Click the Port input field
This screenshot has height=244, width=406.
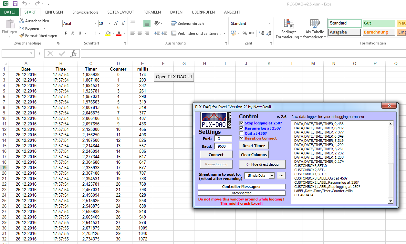[223, 139]
